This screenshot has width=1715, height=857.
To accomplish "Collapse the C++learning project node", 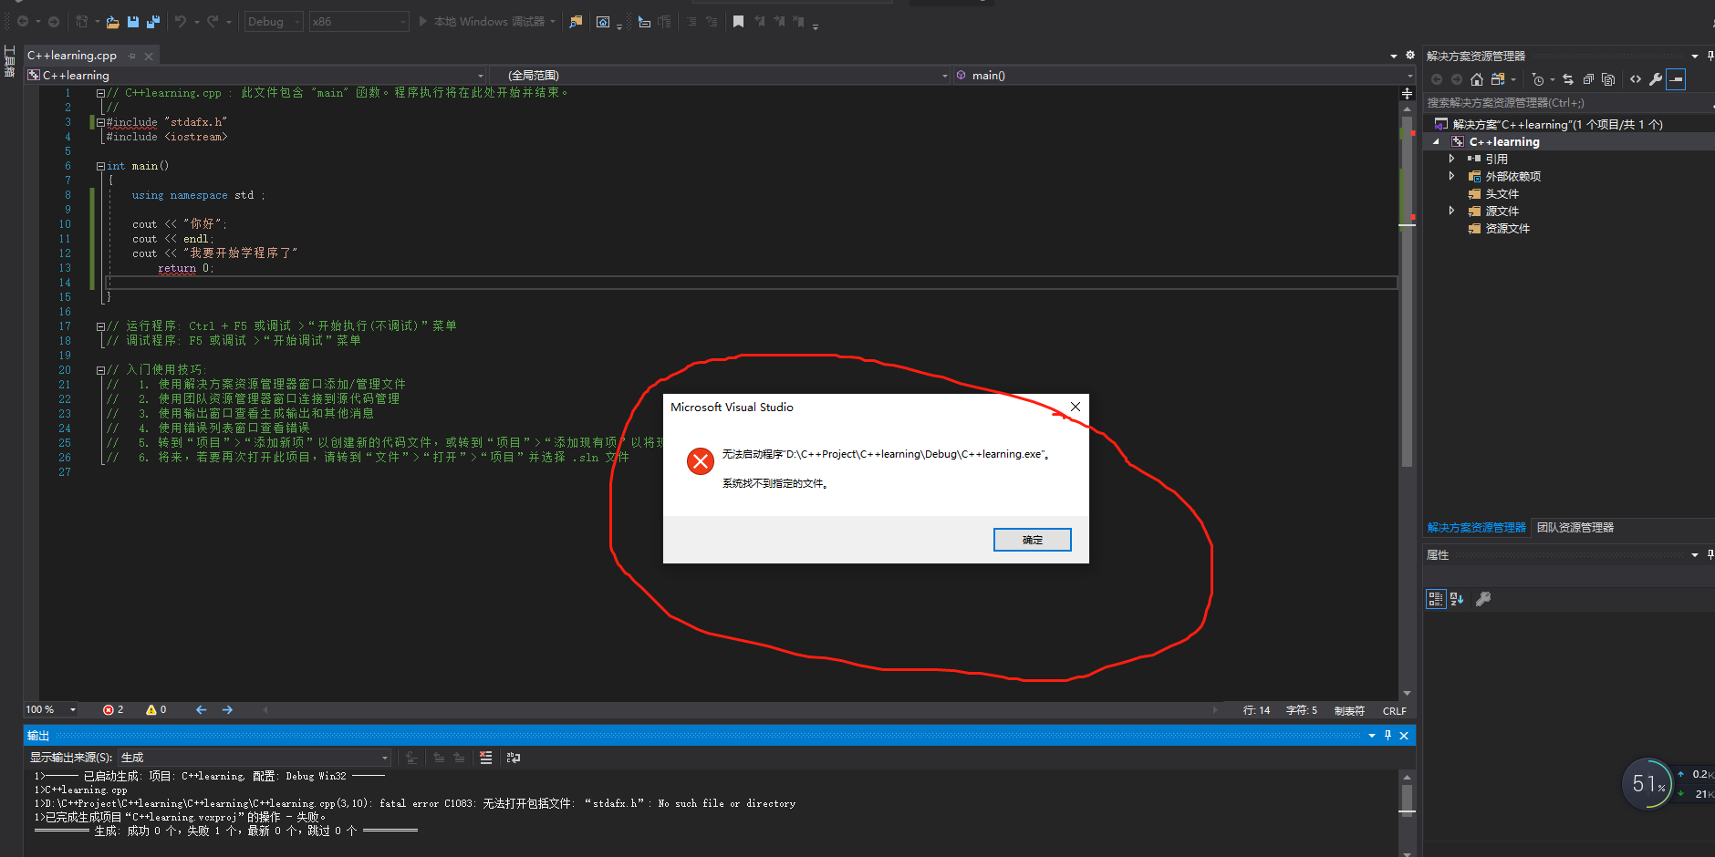I will (x=1436, y=141).
